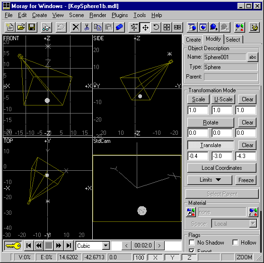Click the Save floppy disk icon

[32, 27]
